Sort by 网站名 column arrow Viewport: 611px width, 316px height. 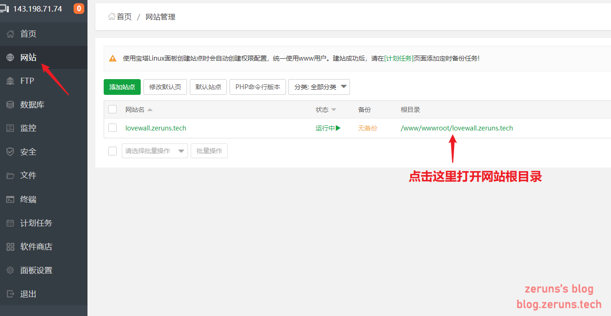point(150,110)
